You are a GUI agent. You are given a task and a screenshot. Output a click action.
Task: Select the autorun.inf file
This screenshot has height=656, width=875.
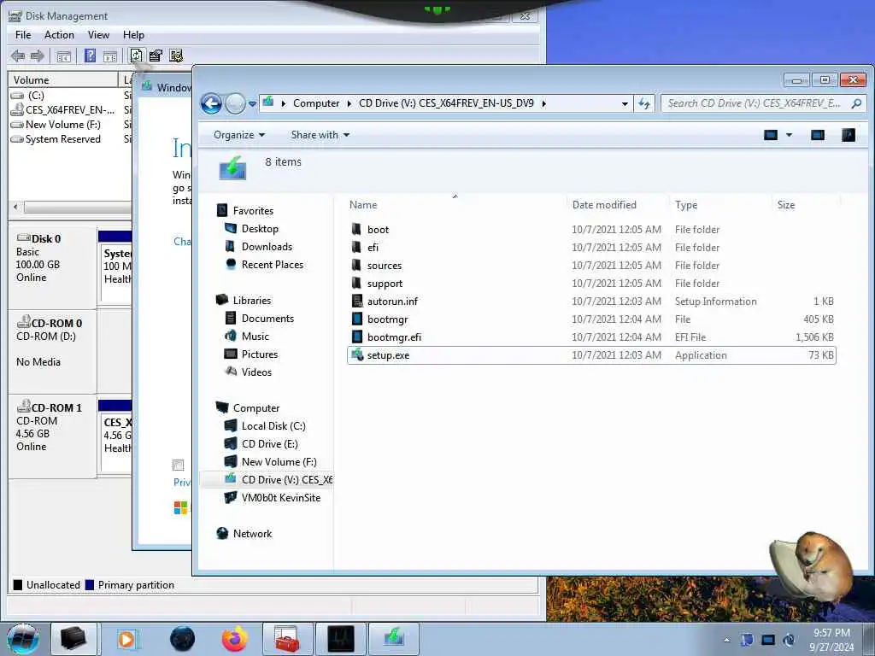pyautogui.click(x=591, y=302)
